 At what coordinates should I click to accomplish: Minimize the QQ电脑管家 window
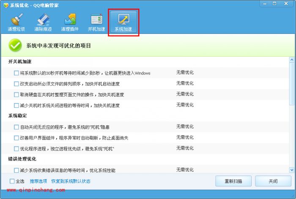[x=265, y=4]
